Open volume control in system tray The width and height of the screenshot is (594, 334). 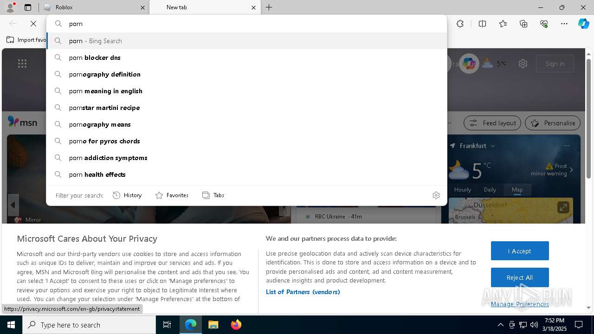[534, 325]
